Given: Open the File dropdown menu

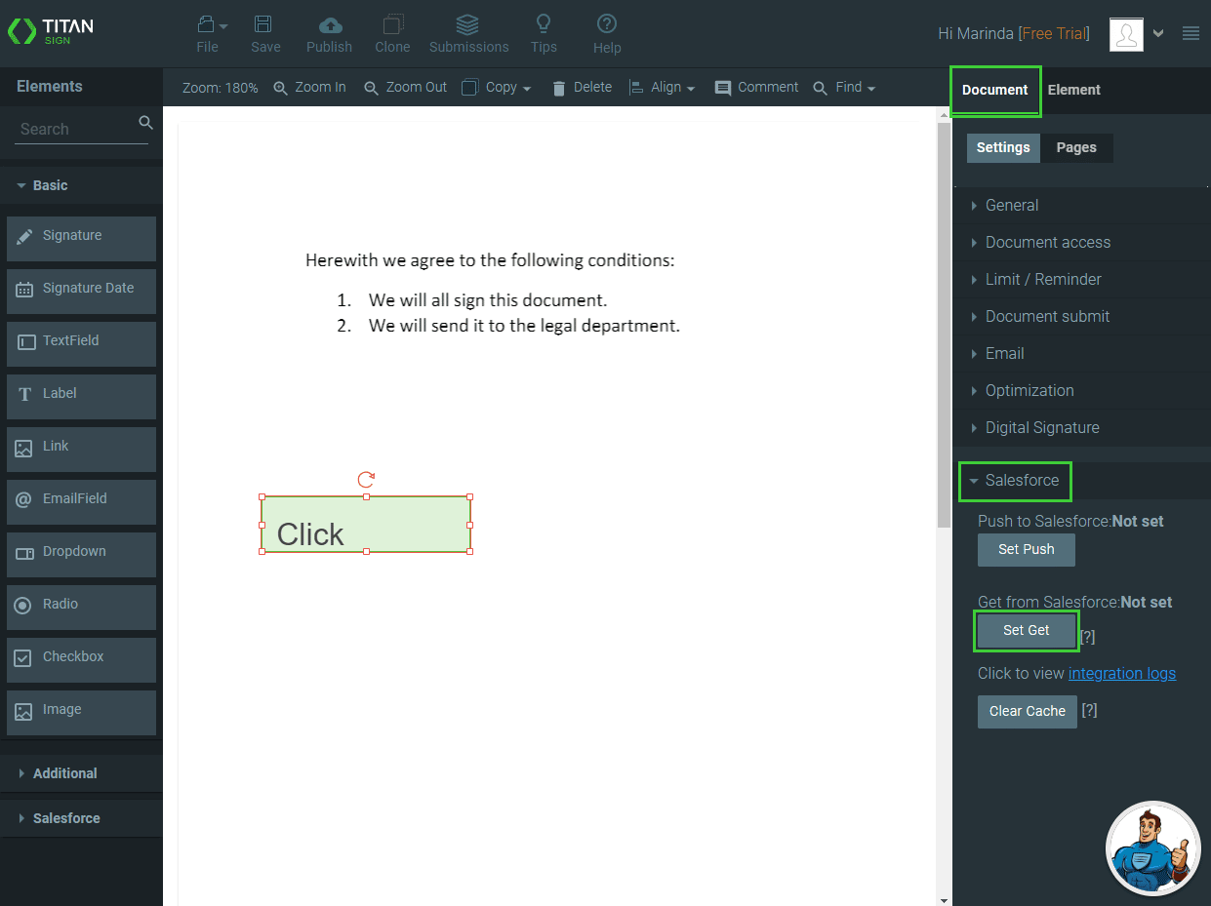Looking at the screenshot, I should tap(210, 33).
